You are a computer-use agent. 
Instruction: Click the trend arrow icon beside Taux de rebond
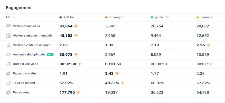click(9, 83)
